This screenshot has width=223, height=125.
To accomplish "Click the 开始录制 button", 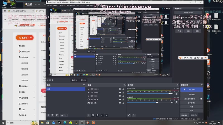I will [192, 94].
